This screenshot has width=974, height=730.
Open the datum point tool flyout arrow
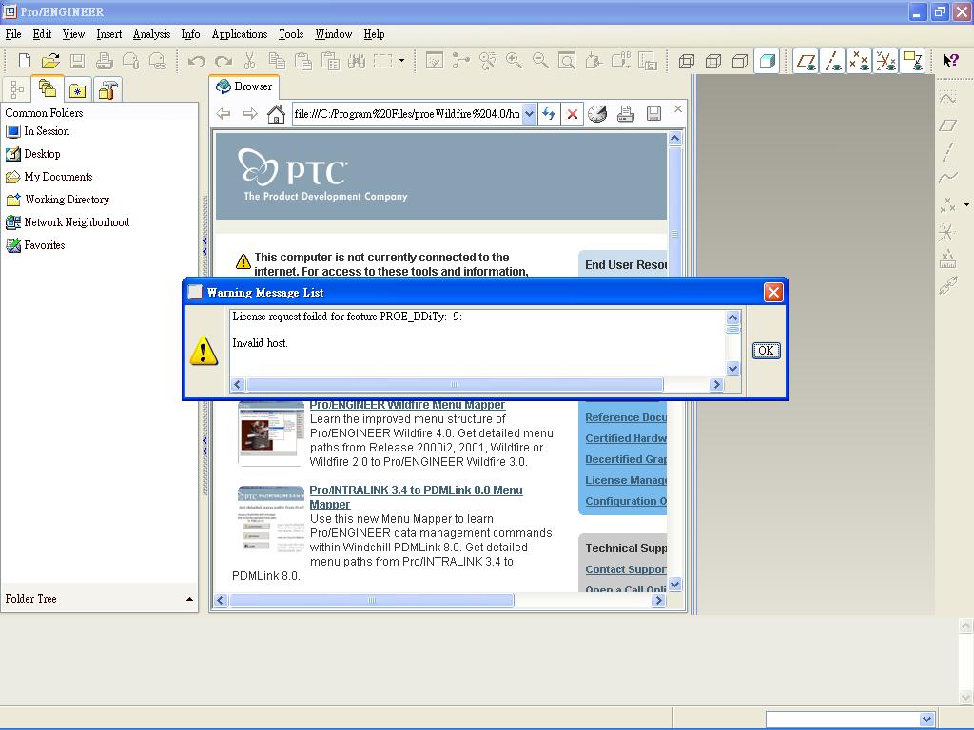[x=966, y=204]
